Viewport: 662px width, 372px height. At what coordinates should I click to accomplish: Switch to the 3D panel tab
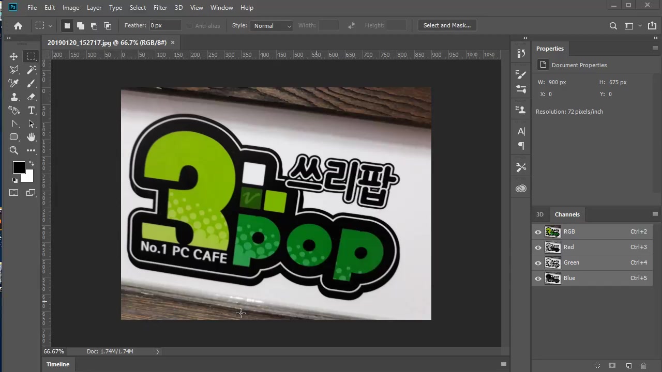pos(539,214)
